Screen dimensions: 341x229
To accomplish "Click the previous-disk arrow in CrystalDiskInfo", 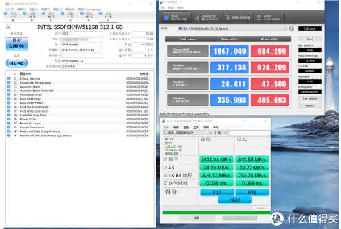I will pos(8,27).
